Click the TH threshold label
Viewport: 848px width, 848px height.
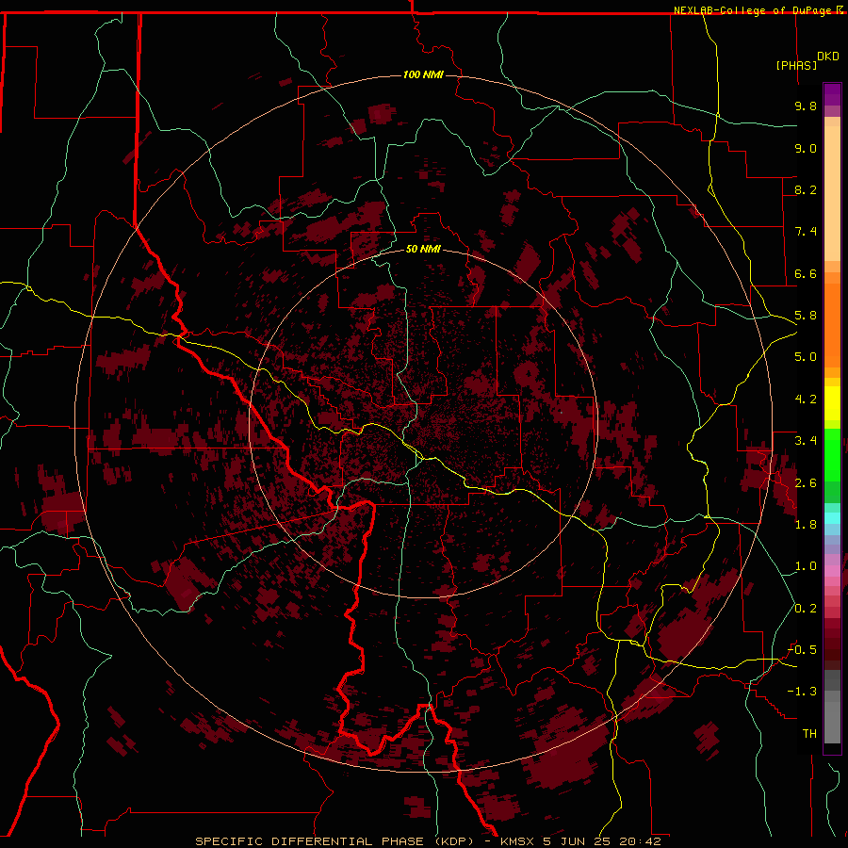(x=809, y=734)
